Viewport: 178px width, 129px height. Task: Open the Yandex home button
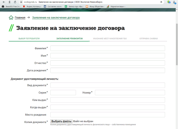pos(9,2)
